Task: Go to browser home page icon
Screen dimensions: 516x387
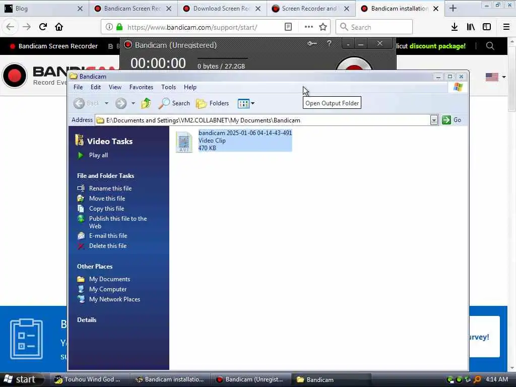Action: [x=59, y=27]
